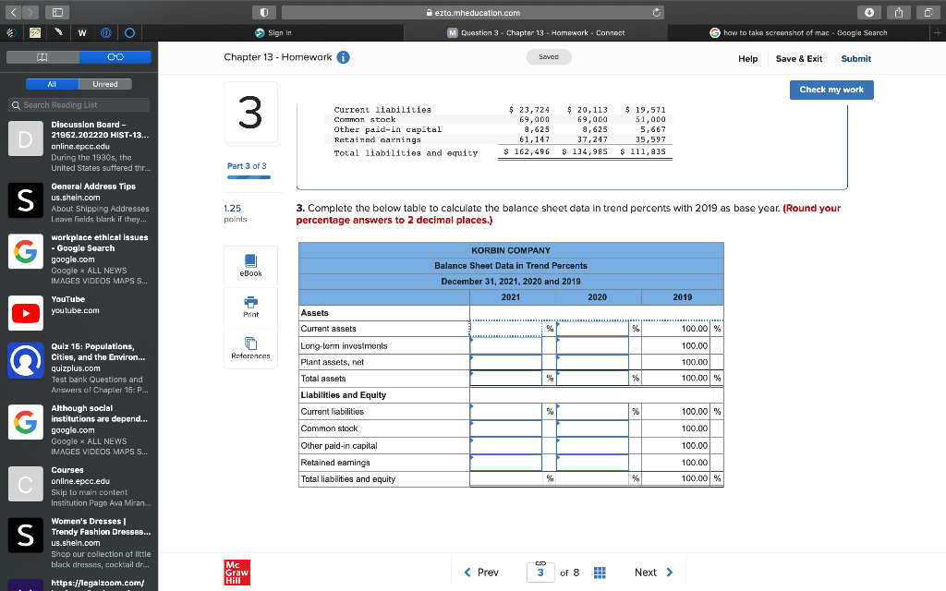
Task: Open a new tab with plus icon
Action: tap(938, 32)
